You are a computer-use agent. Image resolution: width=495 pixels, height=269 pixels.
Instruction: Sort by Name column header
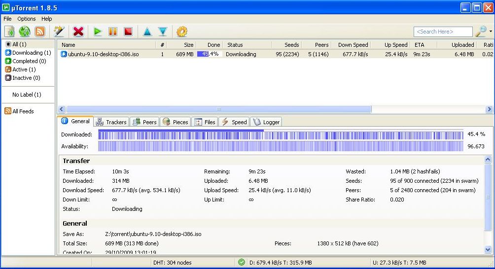tap(106, 45)
